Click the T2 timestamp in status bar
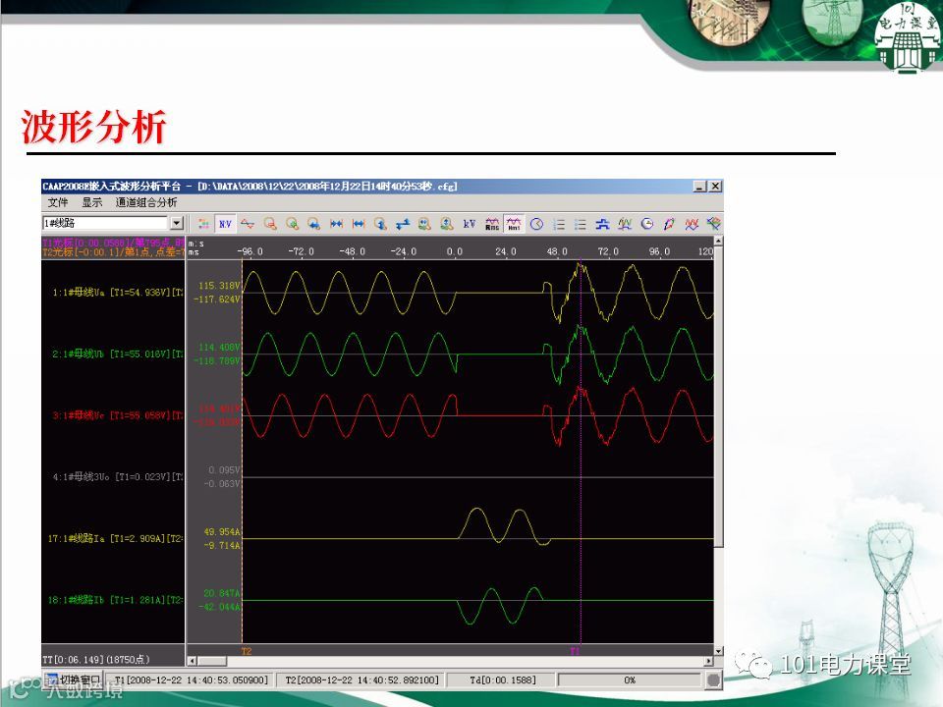 pos(362,680)
